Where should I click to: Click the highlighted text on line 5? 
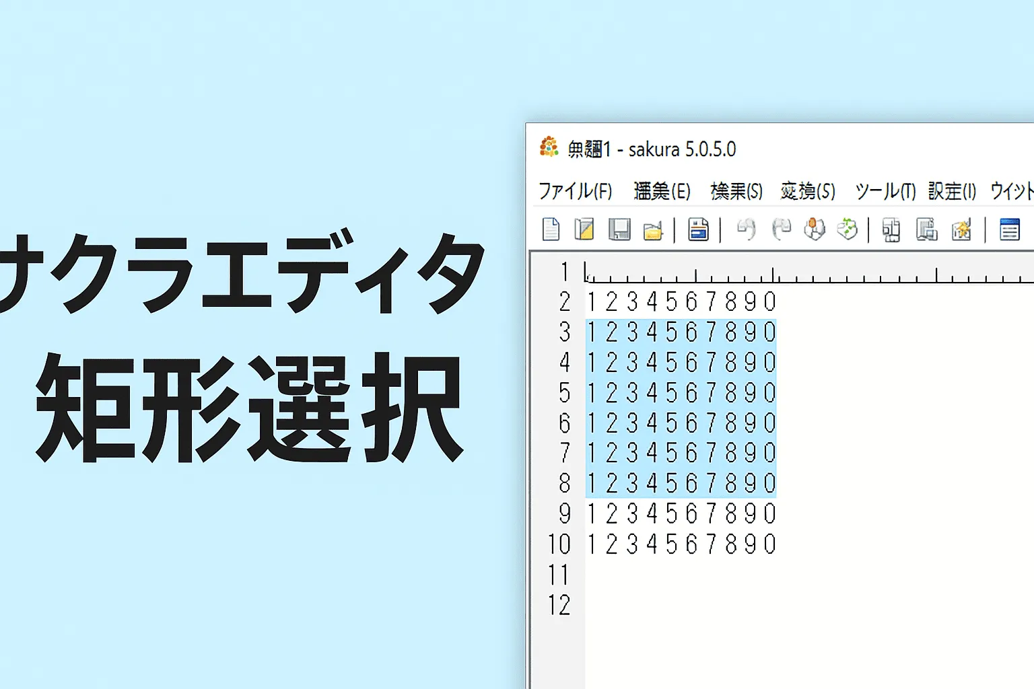tap(681, 393)
